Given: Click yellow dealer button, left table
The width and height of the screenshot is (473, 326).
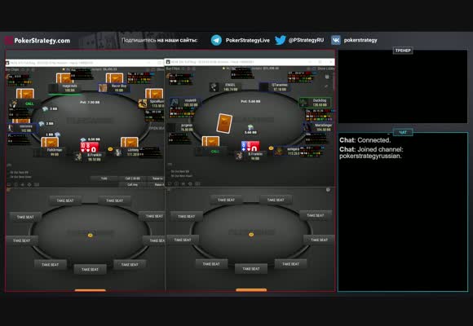Looking at the screenshot, I should tap(110, 149).
